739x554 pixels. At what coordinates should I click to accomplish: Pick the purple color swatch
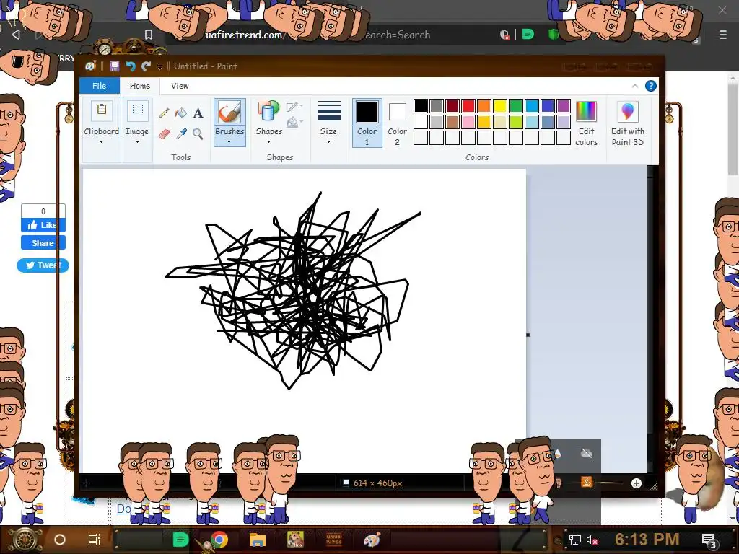(x=563, y=106)
